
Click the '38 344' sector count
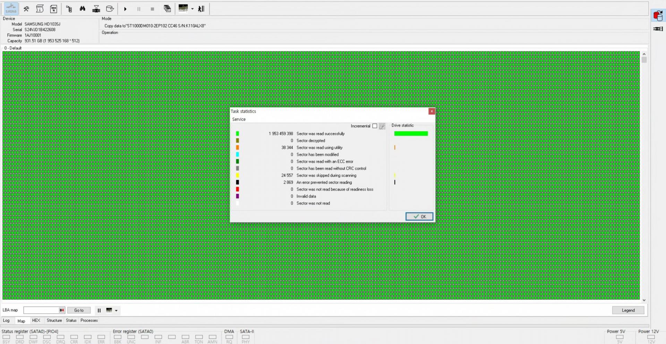287,148
